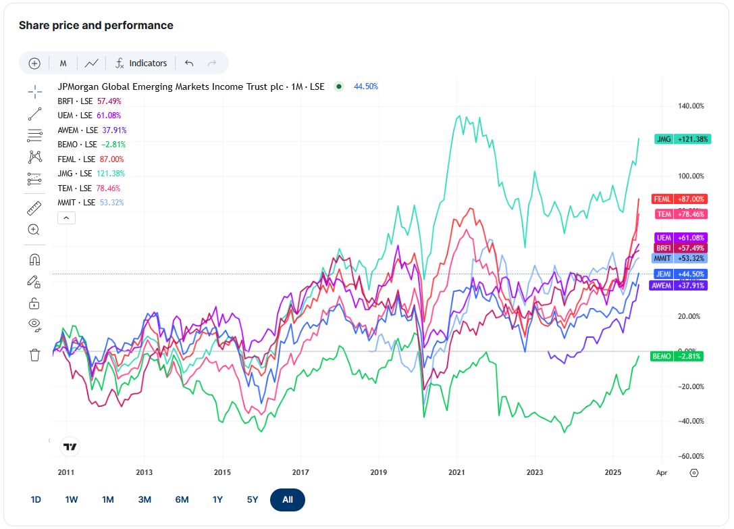Select the pattern drawing tool
The height and width of the screenshot is (529, 734).
(x=34, y=157)
